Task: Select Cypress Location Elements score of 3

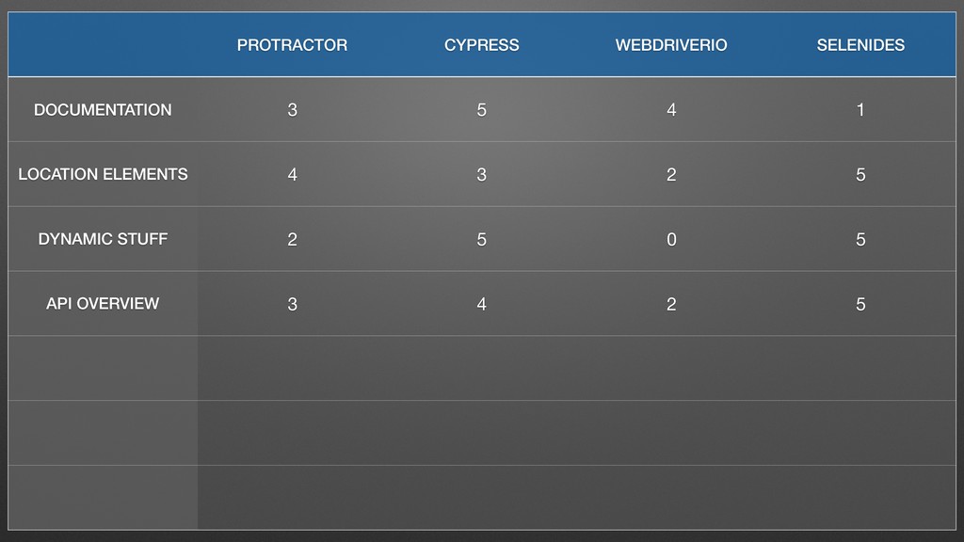Action: 481,174
